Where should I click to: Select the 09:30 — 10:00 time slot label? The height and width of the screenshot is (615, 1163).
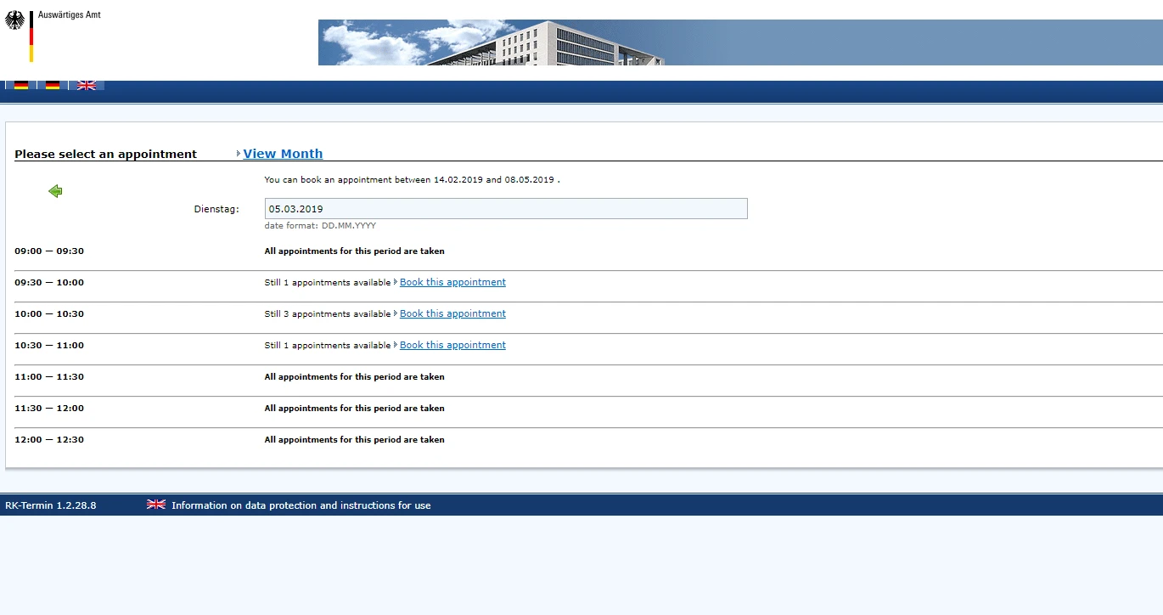[x=49, y=283]
